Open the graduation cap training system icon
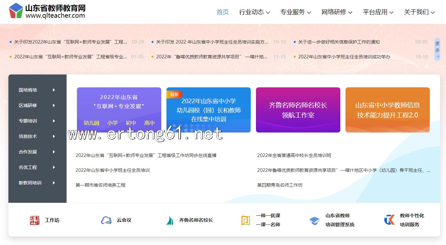This screenshot has height=245, width=446. [314, 220]
